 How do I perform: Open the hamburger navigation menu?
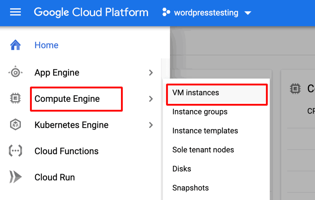[15, 13]
